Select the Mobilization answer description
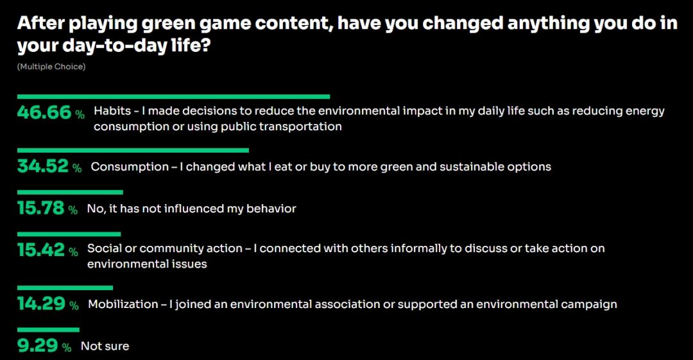693x360 pixels. click(352, 304)
